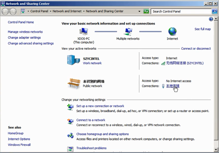Image resolution: width=219 pixels, height=153 pixels.
Task: Click Troubleshoot problems link
Action: (x=91, y=148)
